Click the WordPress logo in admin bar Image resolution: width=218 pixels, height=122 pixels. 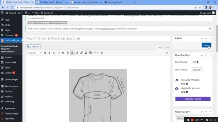click(2, 13)
